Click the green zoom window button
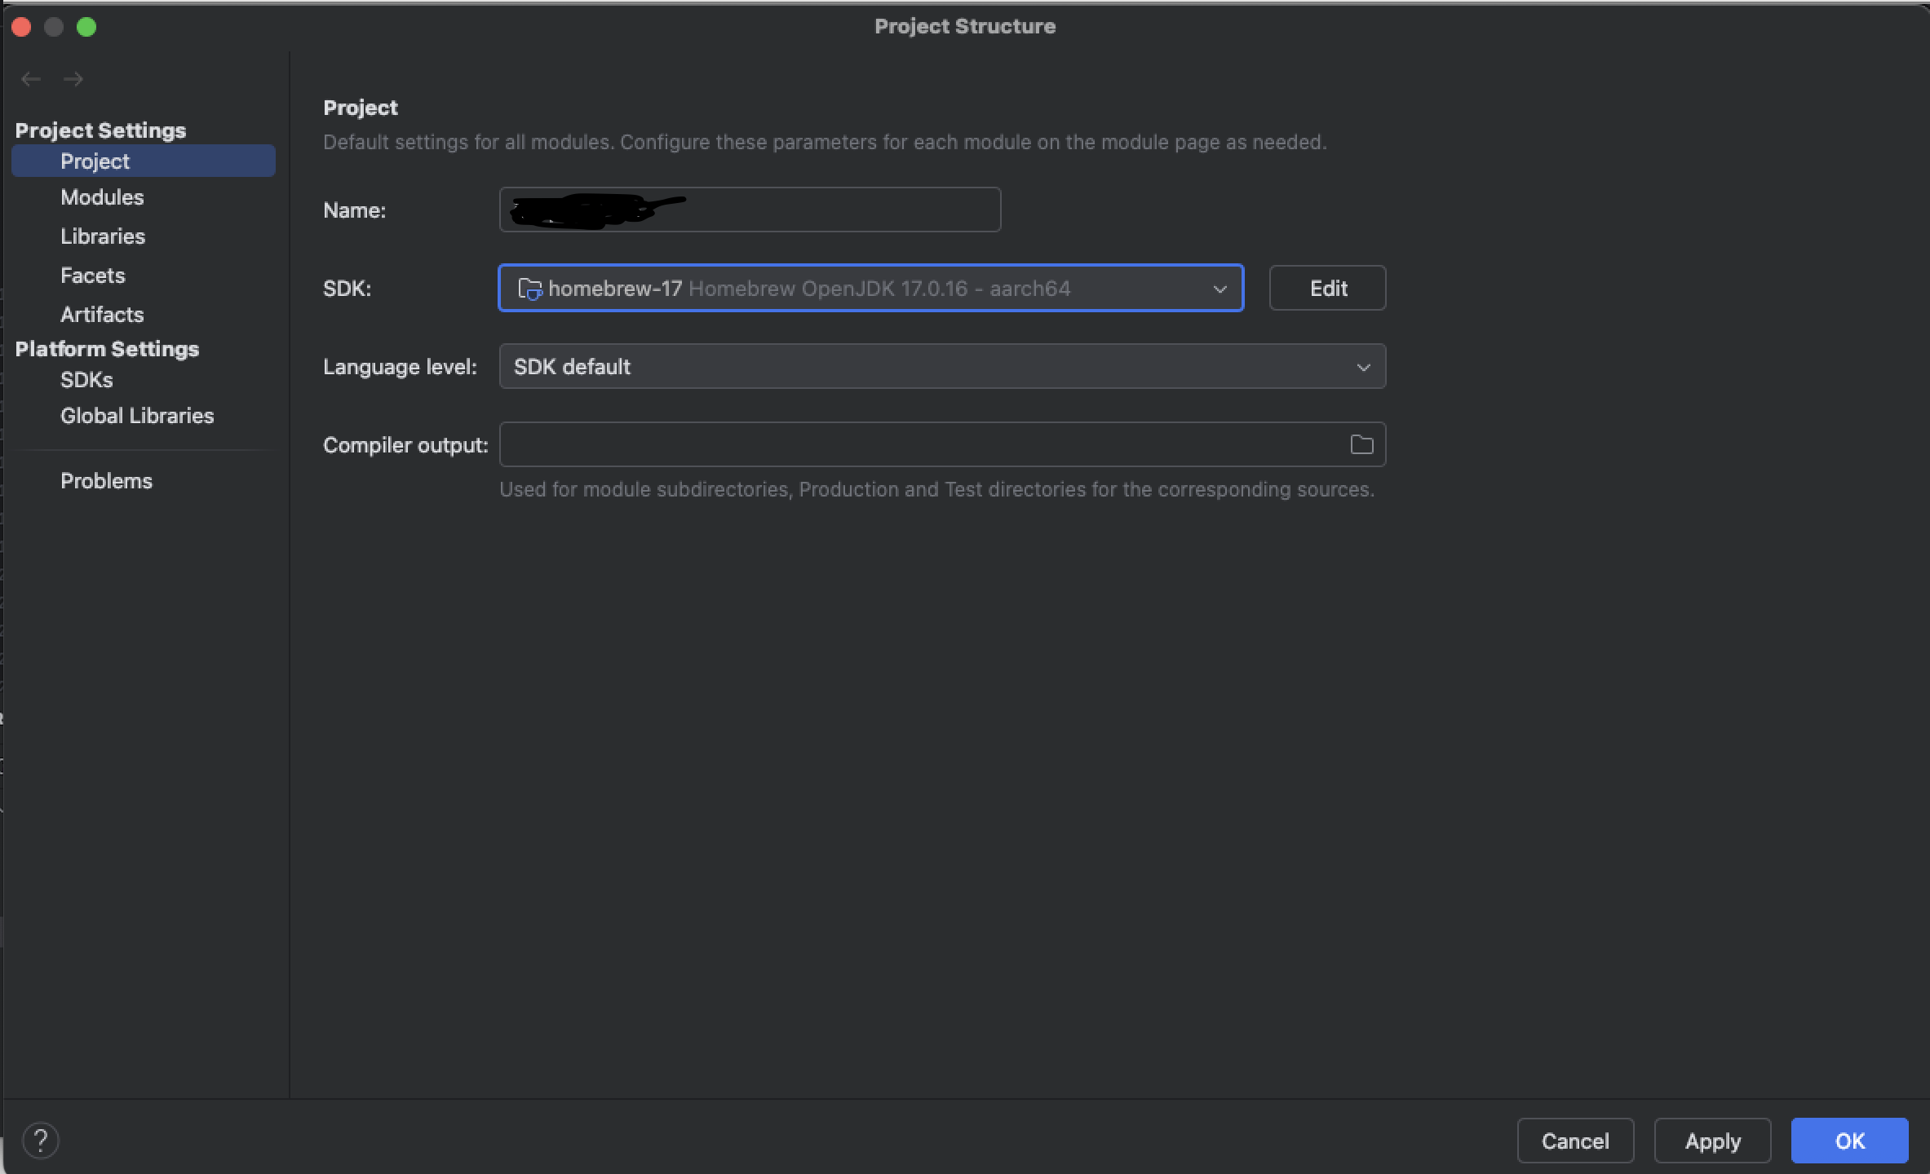Image resolution: width=1930 pixels, height=1174 pixels. [x=86, y=27]
